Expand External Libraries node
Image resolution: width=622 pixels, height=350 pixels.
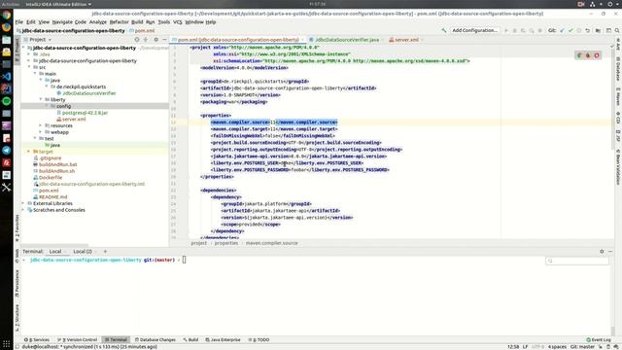(23, 203)
